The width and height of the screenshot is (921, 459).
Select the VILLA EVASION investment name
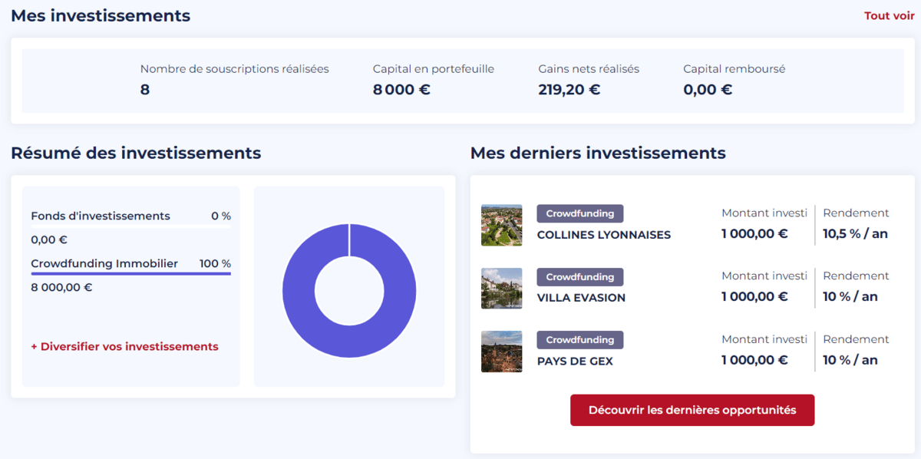click(x=581, y=298)
